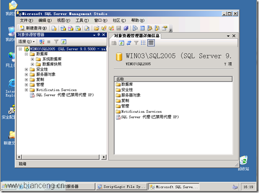Click the Analysis Services DMX query icon
This screenshot has width=259, height=193.
(71, 28)
